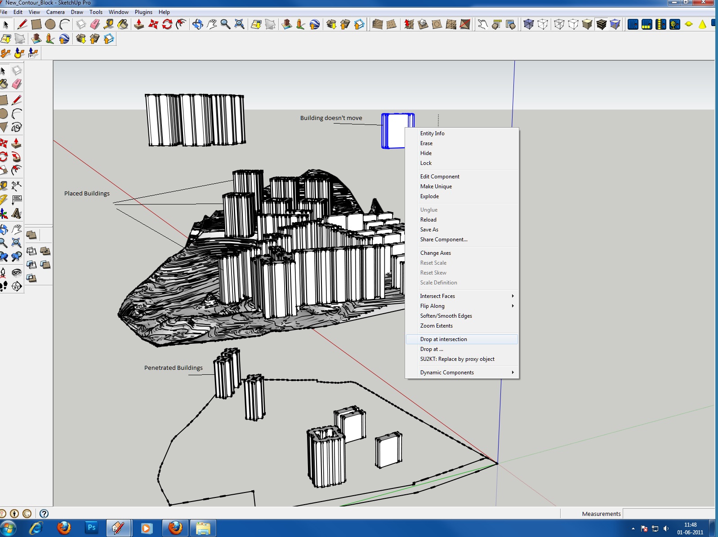The width and height of the screenshot is (718, 537).
Task: Activate the Axes tool
Action: pyautogui.click(x=4, y=213)
